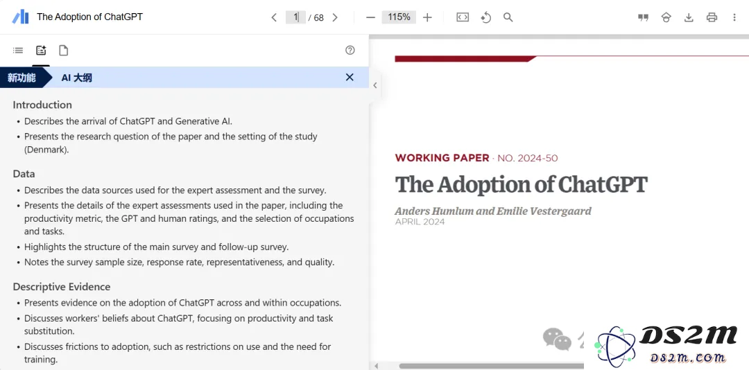
Task: Click bullet 'Notes the survey sample size'
Action: pyautogui.click(x=180, y=262)
